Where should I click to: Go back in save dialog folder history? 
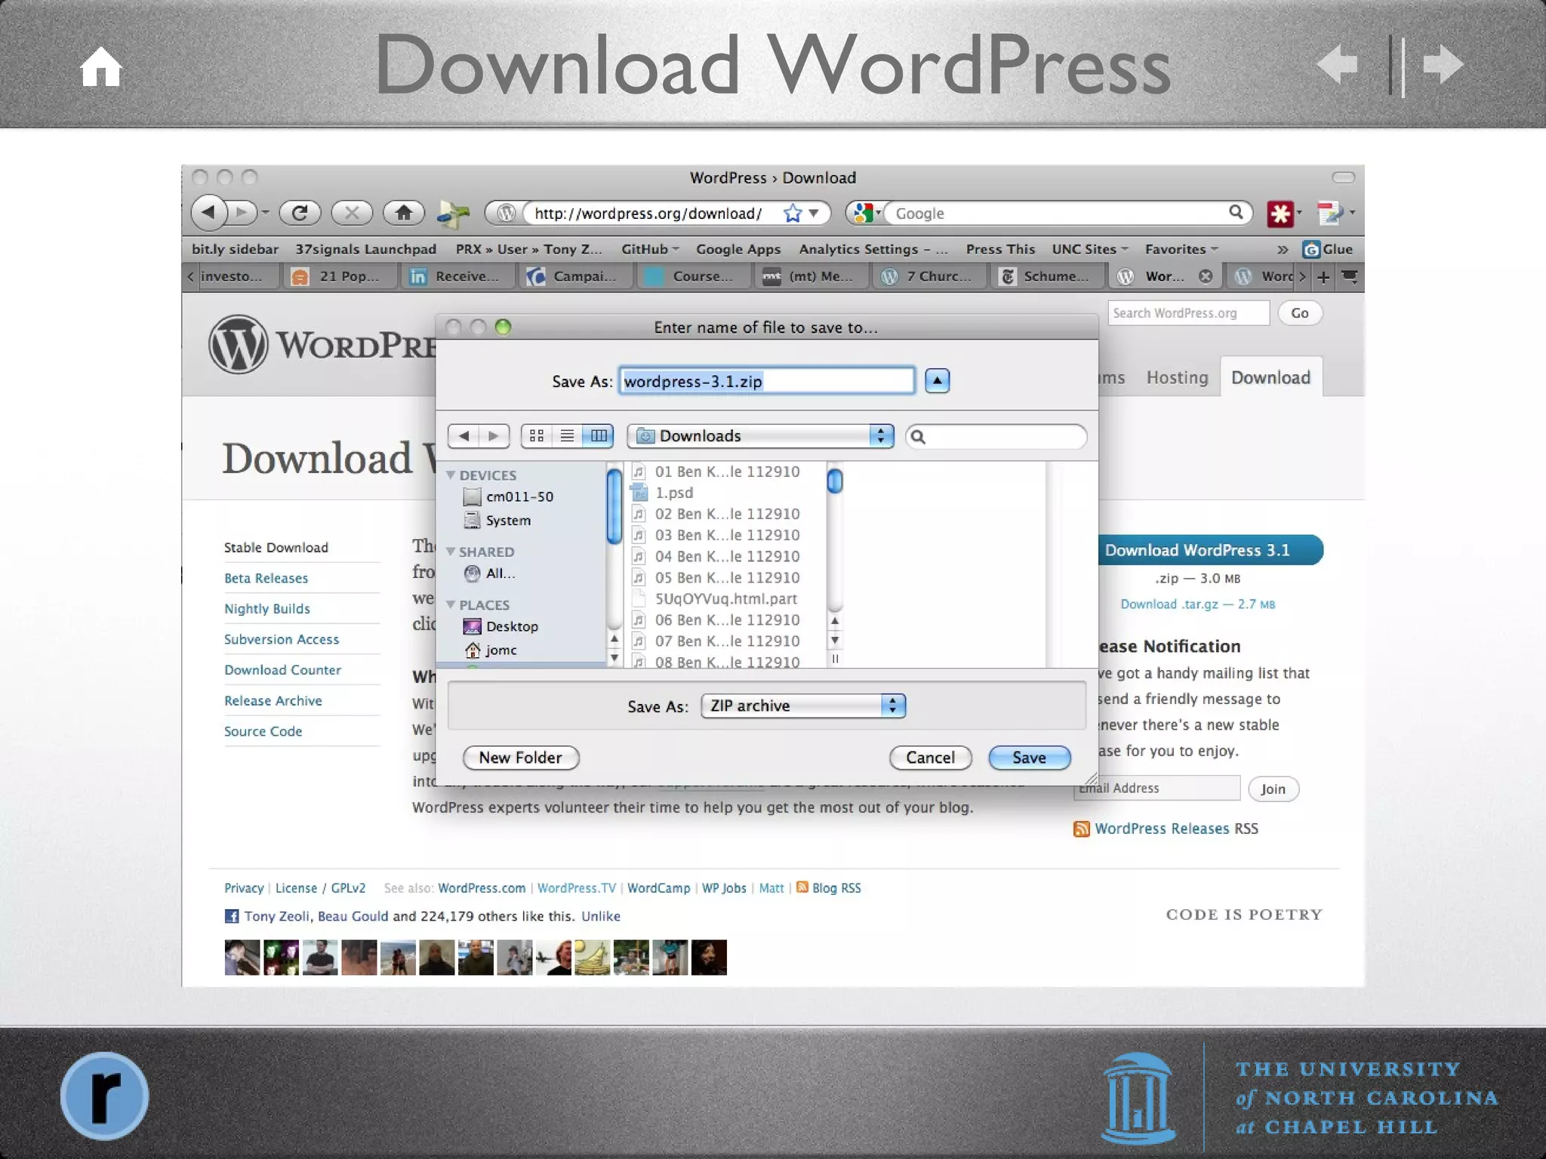463,436
